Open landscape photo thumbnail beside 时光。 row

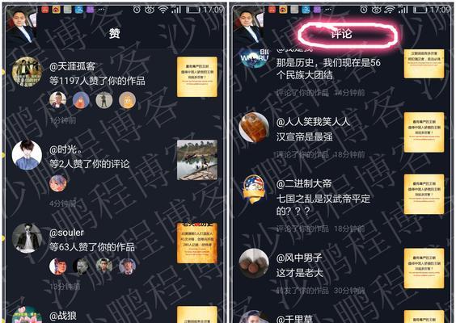pyautogui.click(x=197, y=160)
